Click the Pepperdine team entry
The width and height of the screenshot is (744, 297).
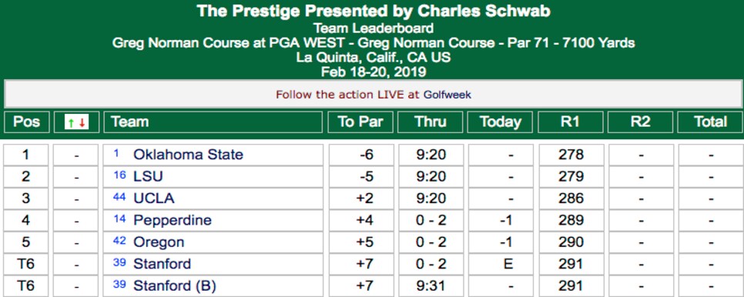click(x=173, y=220)
